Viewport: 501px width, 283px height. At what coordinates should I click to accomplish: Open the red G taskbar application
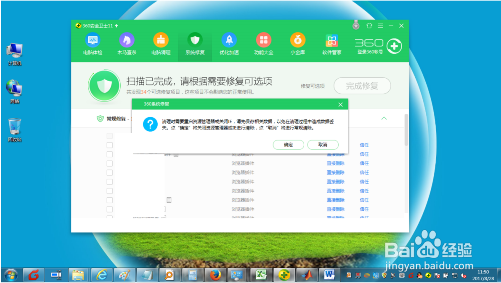[x=33, y=275]
